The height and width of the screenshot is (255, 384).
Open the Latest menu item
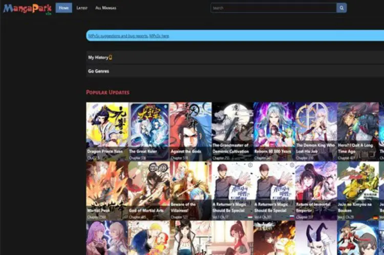(x=82, y=8)
